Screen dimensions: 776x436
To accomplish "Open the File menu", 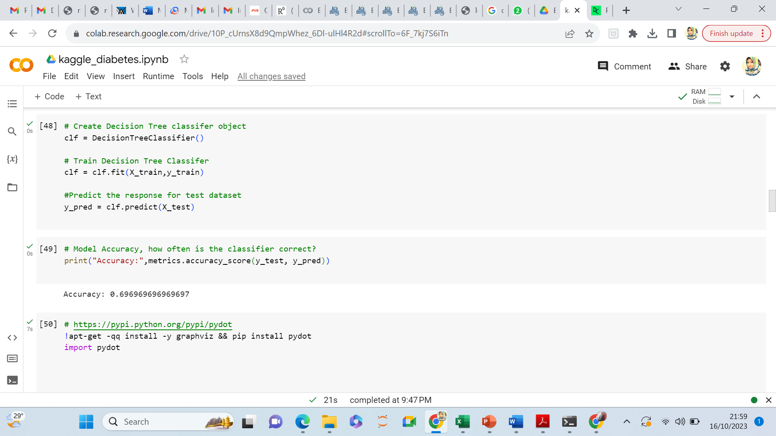I will [x=49, y=76].
